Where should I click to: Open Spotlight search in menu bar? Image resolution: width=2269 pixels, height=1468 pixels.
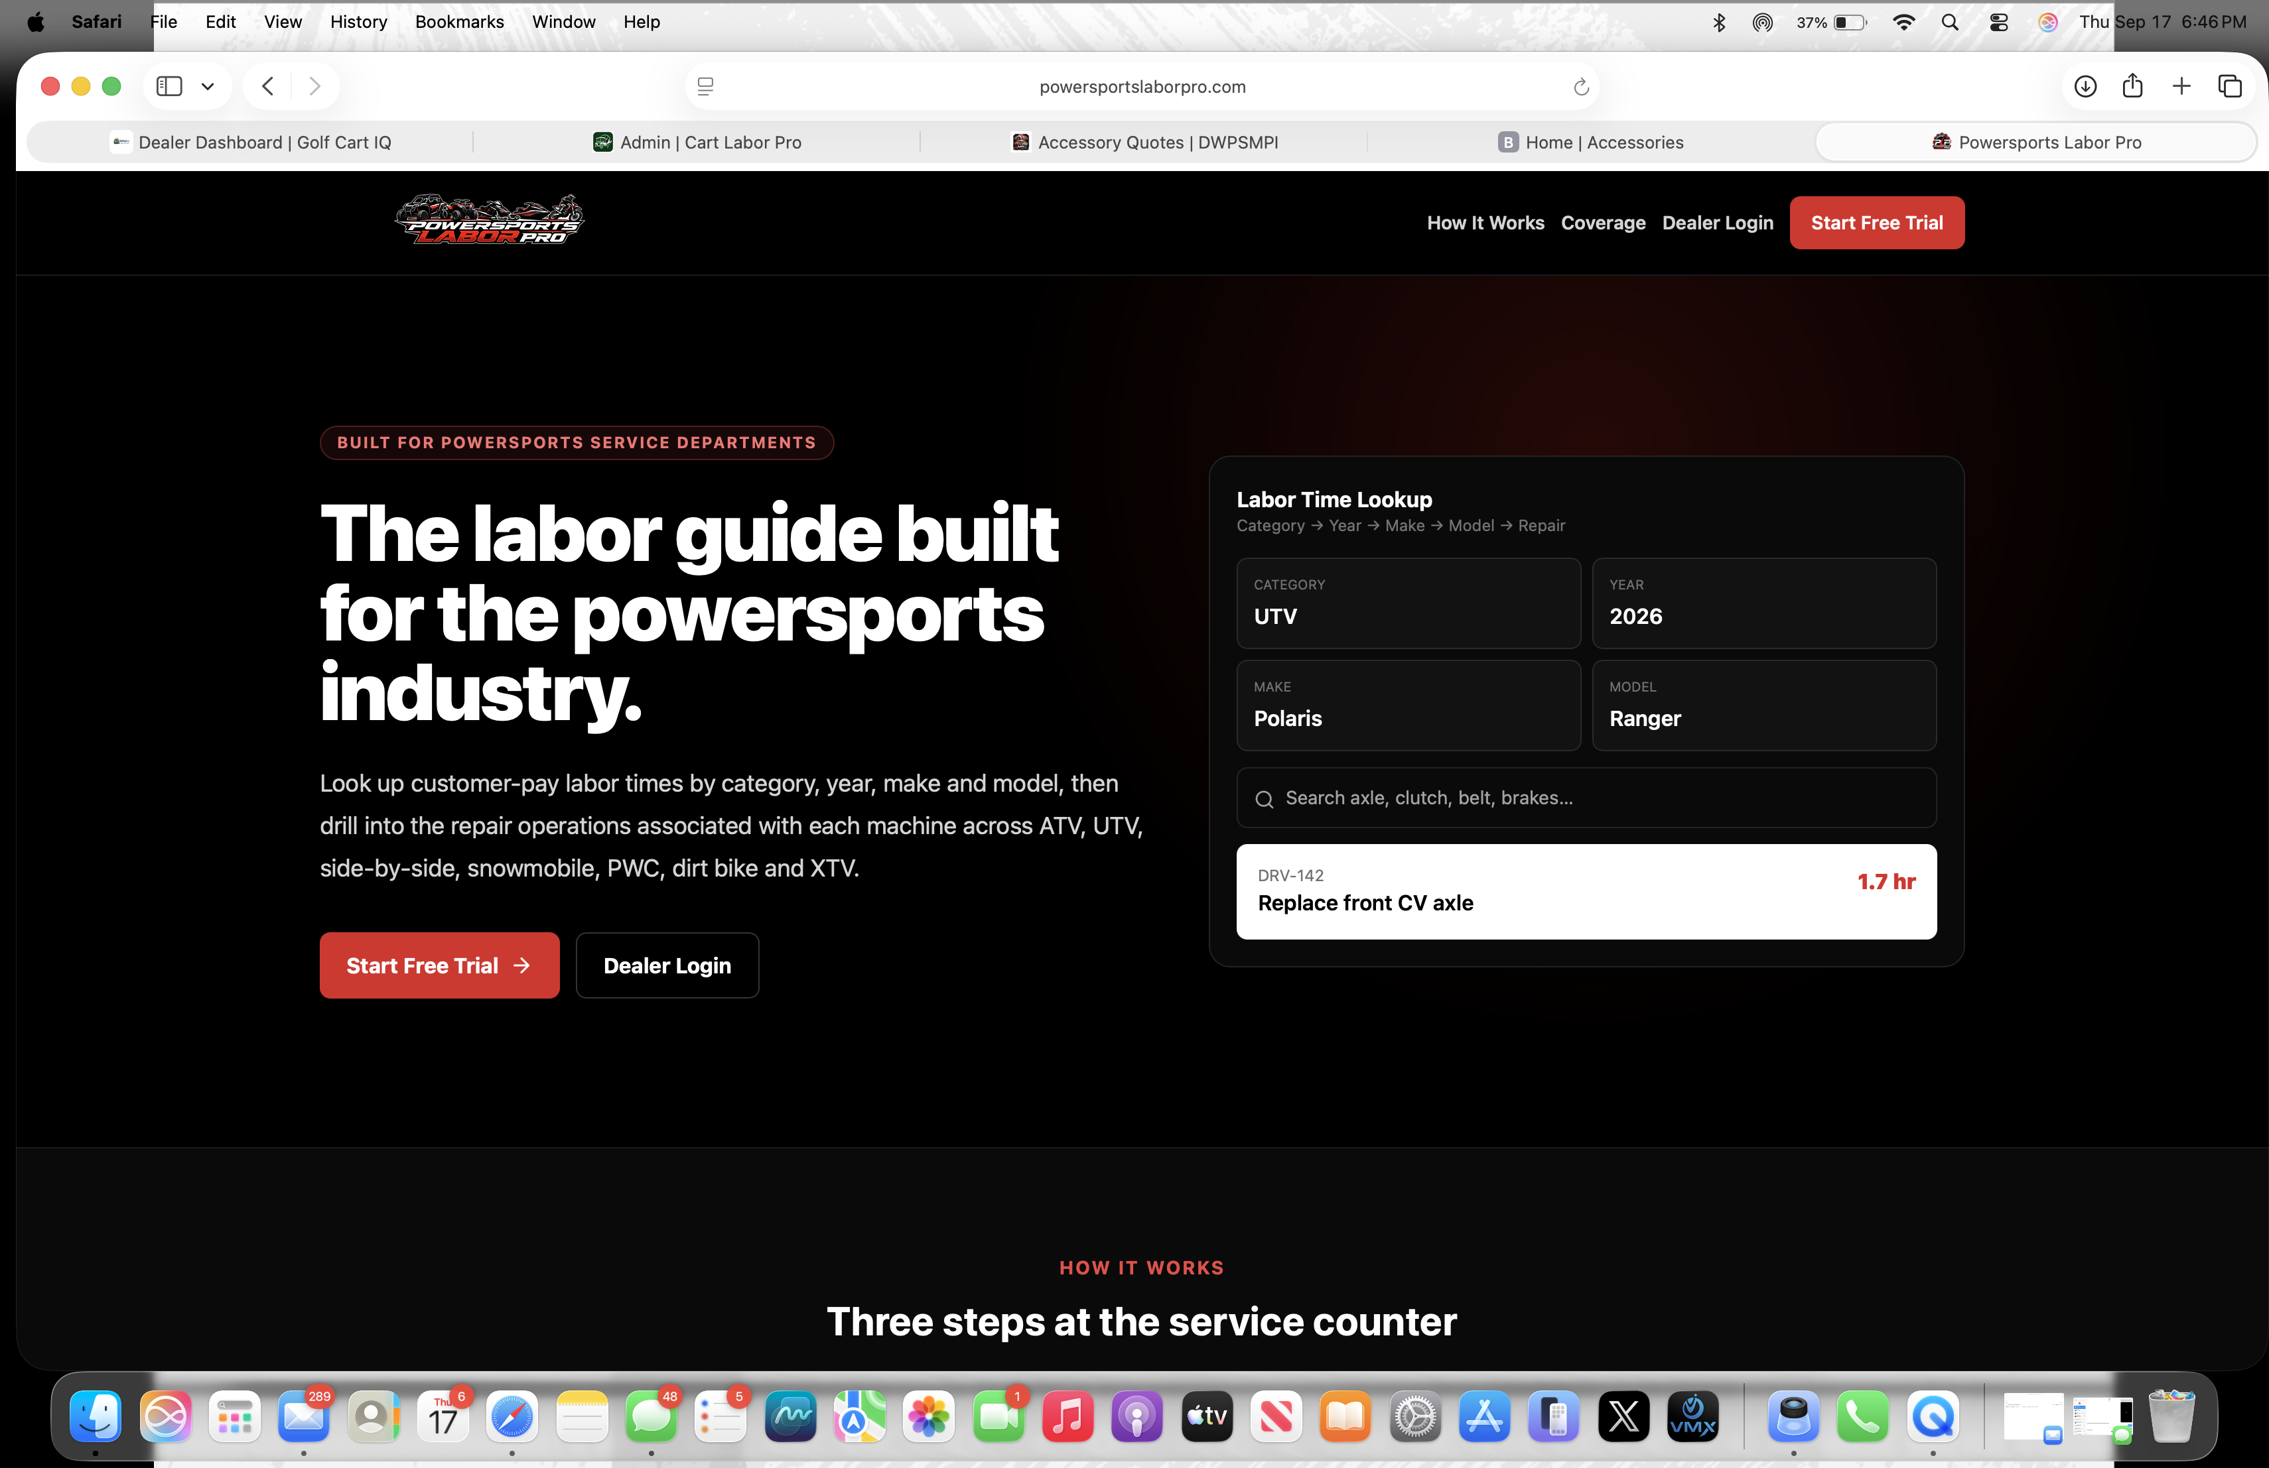[x=1950, y=22]
